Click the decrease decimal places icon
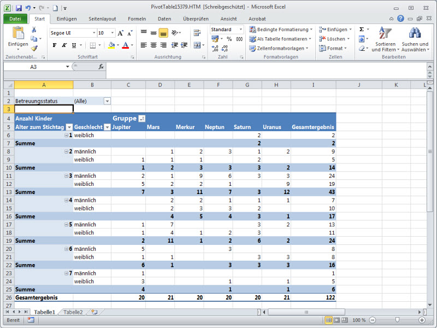The height and width of the screenshot is (328, 437). click(225, 49)
